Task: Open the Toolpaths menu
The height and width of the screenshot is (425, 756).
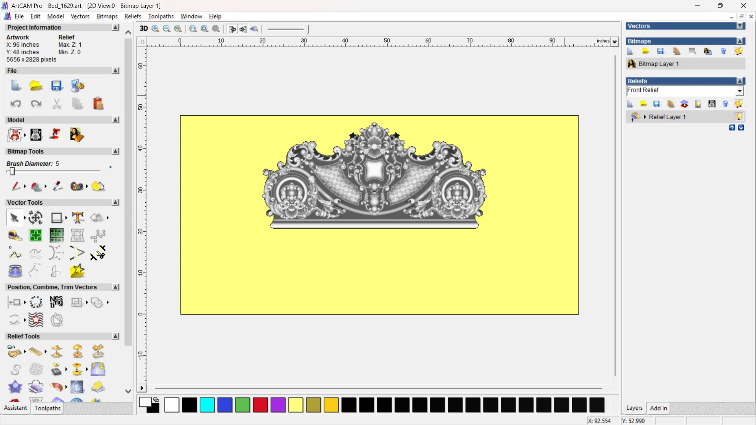Action: pos(161,16)
